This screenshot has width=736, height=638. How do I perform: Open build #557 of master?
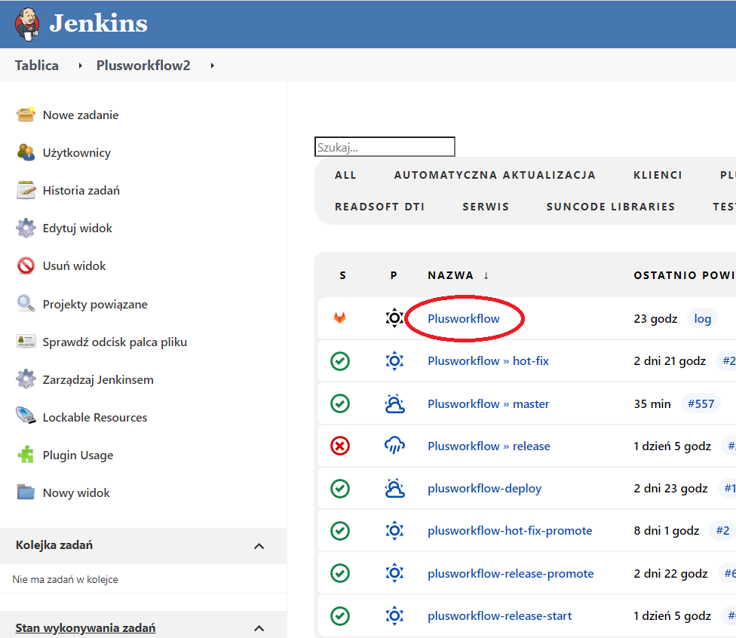coord(701,403)
